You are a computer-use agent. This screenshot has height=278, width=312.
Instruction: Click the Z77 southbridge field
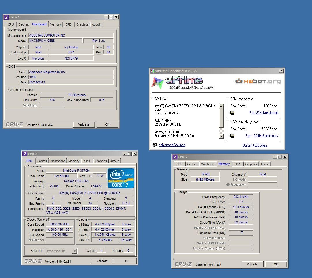coord(71,52)
